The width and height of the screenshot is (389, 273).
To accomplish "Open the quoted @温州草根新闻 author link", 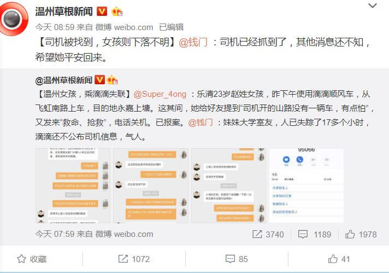I will point(64,80).
